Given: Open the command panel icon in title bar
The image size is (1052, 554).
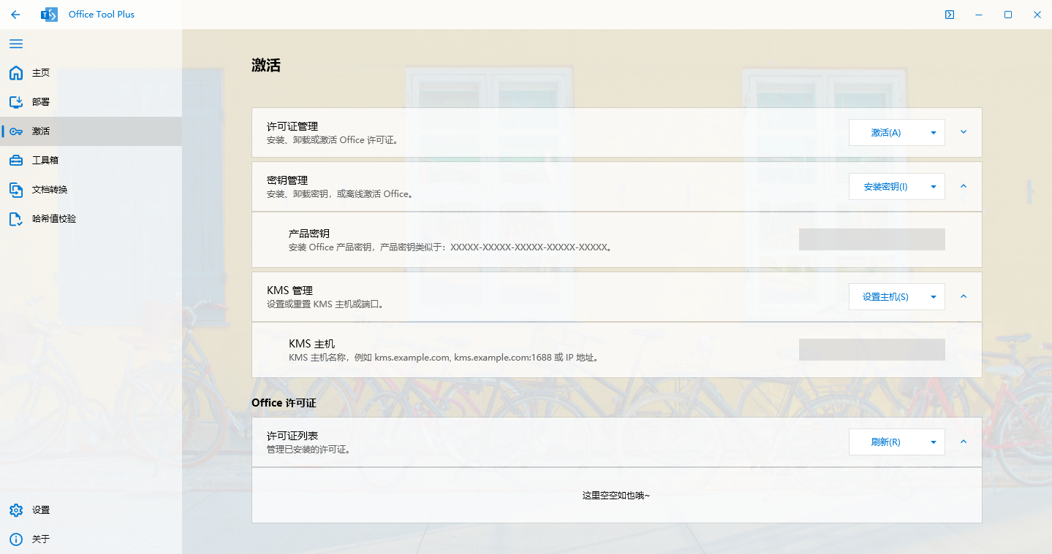Looking at the screenshot, I should (950, 15).
